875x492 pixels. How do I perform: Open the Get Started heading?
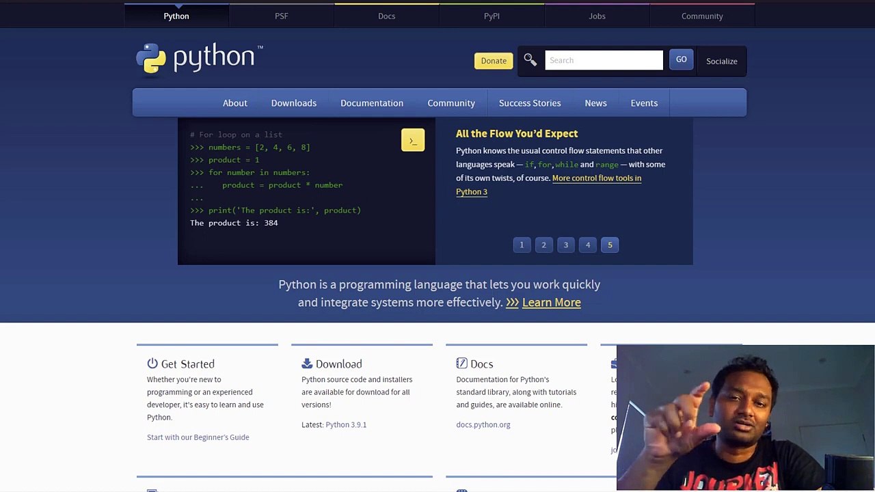click(x=188, y=364)
